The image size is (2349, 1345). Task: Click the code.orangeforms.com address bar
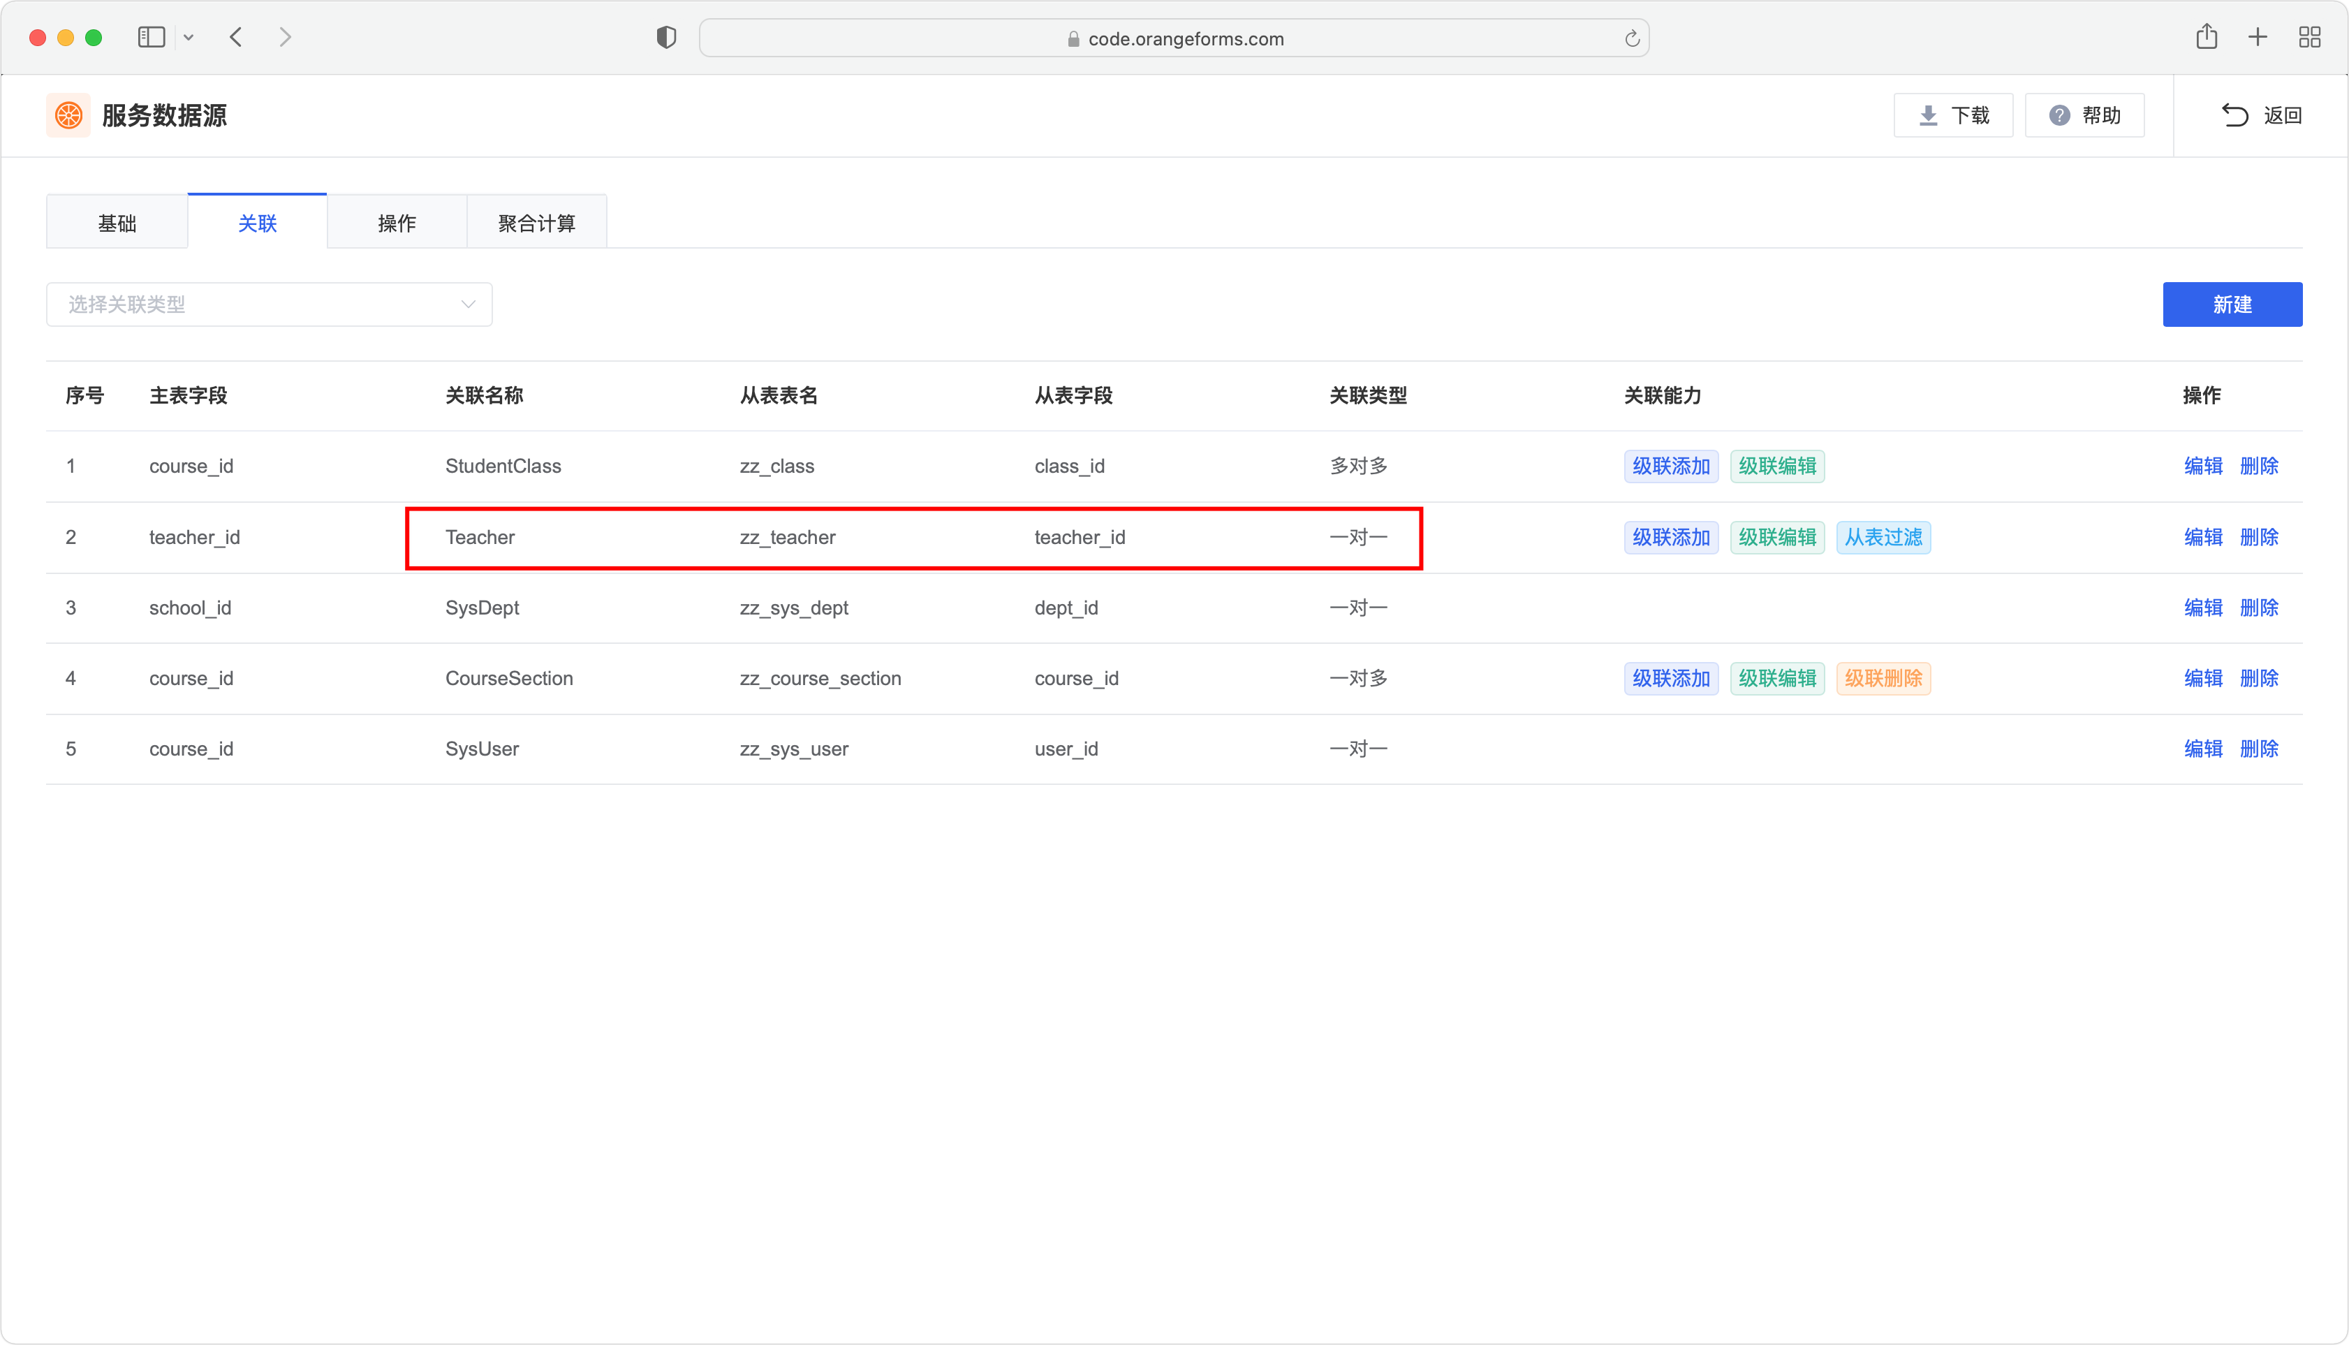(1174, 38)
